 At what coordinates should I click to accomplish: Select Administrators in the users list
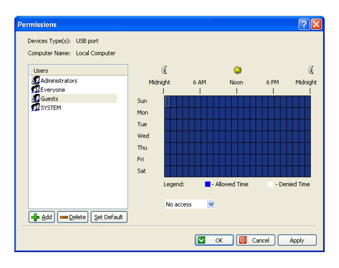74,80
